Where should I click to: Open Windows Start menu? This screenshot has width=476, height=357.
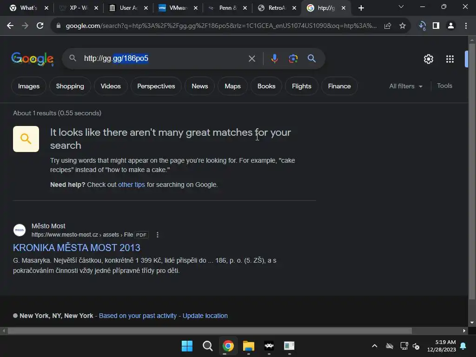coord(187,346)
